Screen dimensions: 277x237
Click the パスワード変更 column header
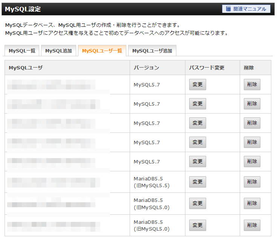tap(213, 68)
